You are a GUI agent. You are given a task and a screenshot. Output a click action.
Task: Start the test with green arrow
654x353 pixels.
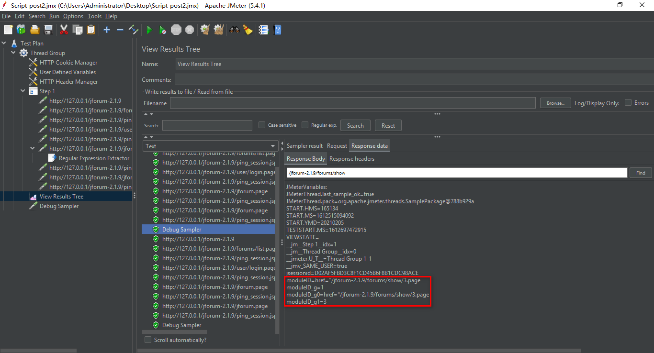149,30
